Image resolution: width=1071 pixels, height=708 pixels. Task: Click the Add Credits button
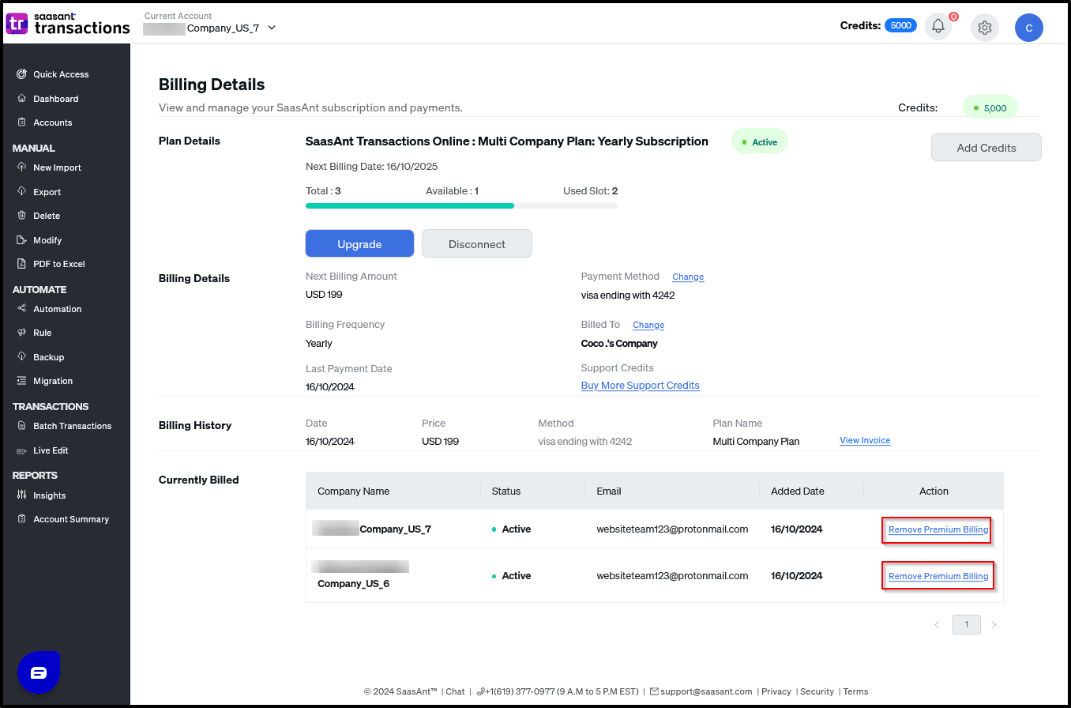pyautogui.click(x=986, y=147)
